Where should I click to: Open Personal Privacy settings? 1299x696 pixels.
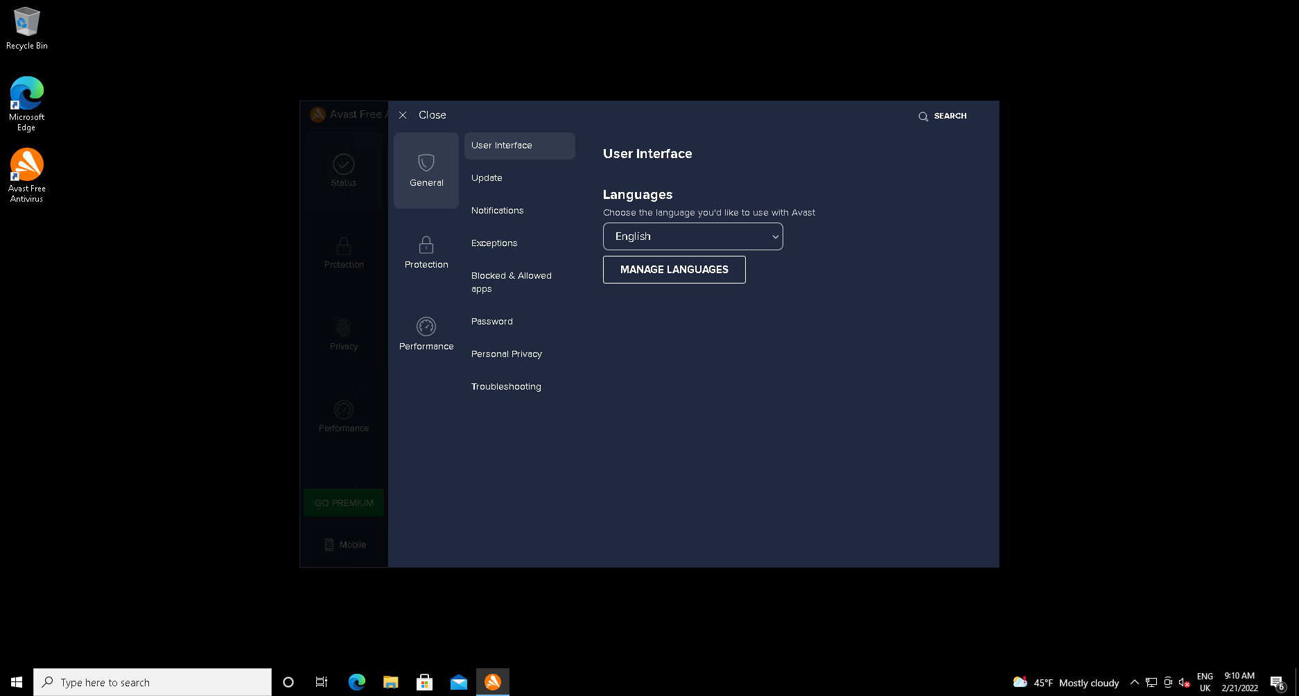[x=520, y=354]
